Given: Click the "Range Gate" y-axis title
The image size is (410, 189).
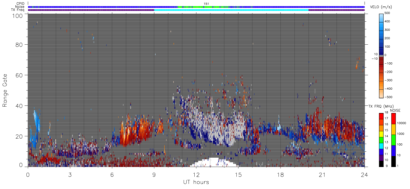Looking at the screenshot, I should 5,90.
